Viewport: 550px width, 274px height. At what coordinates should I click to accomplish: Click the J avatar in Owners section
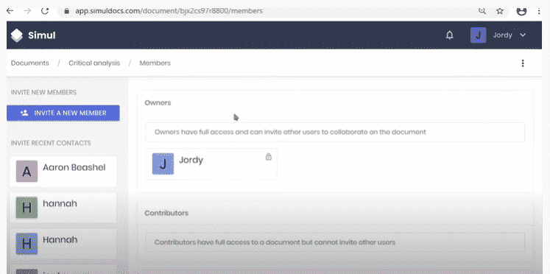point(163,164)
